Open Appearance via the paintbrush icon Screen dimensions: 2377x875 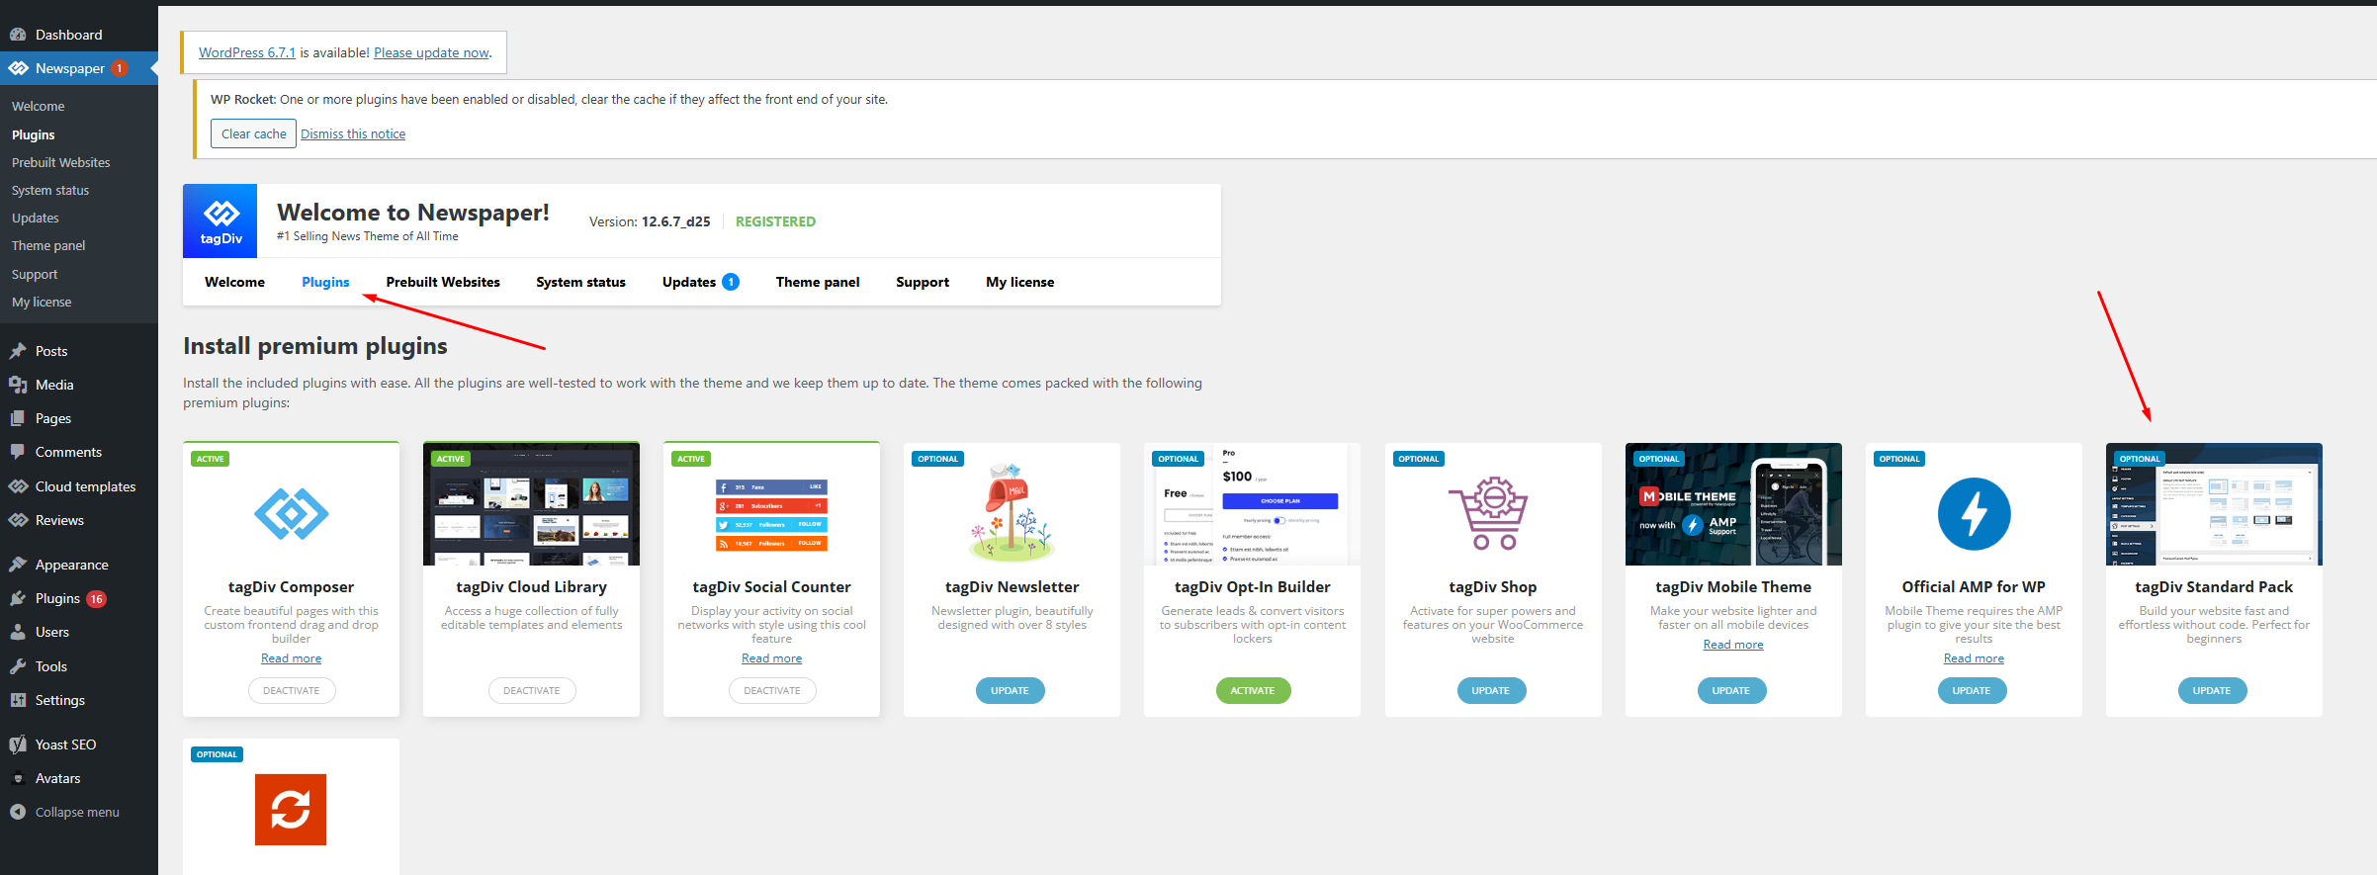(x=18, y=565)
